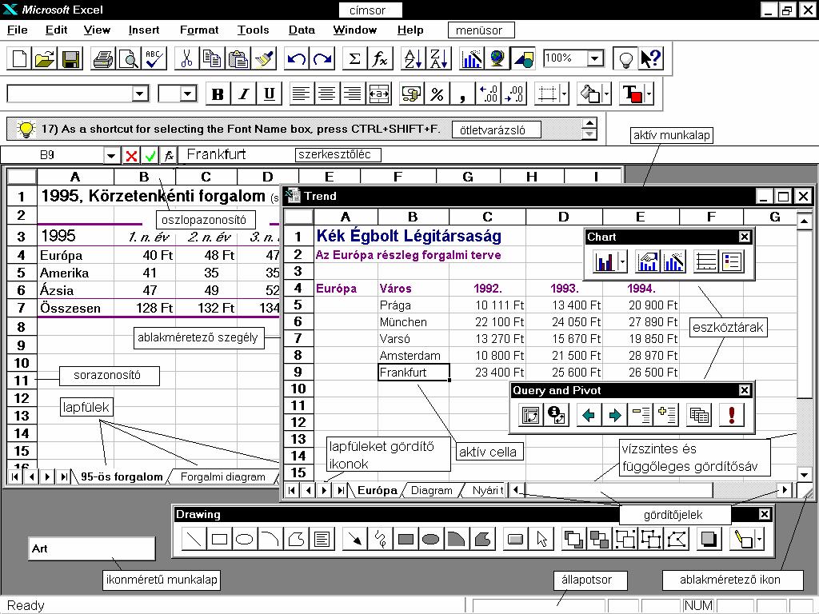Screen dimensions: 819x614
Task: Open the Borders palette dropdown arrow
Action: tap(564, 94)
